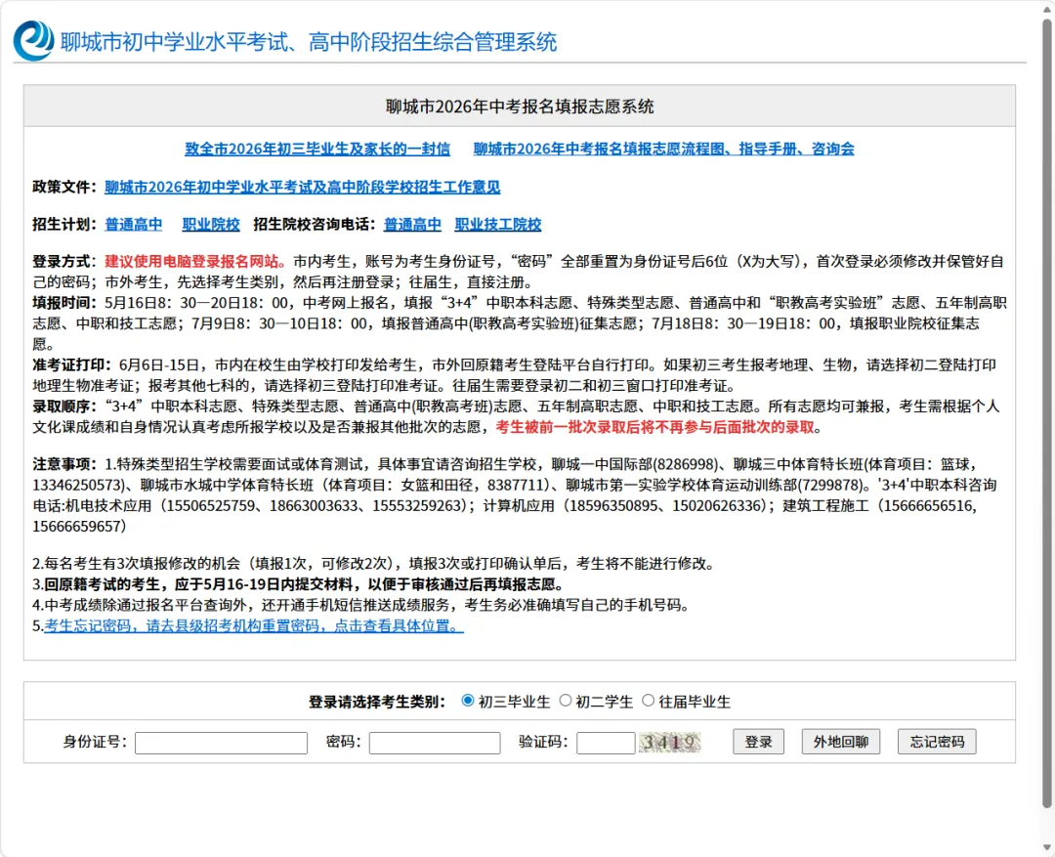Screen dimensions: 1055x857
Task: Focus the 密码 input field
Action: (435, 743)
